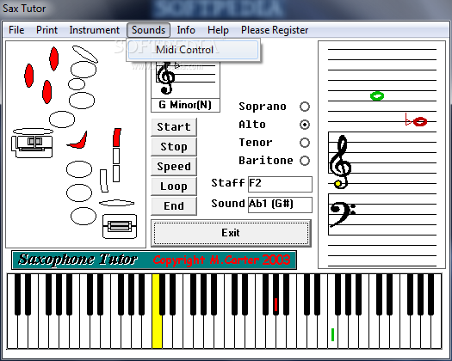
Task: Click the G Minor(N) key label
Action: coord(185,105)
